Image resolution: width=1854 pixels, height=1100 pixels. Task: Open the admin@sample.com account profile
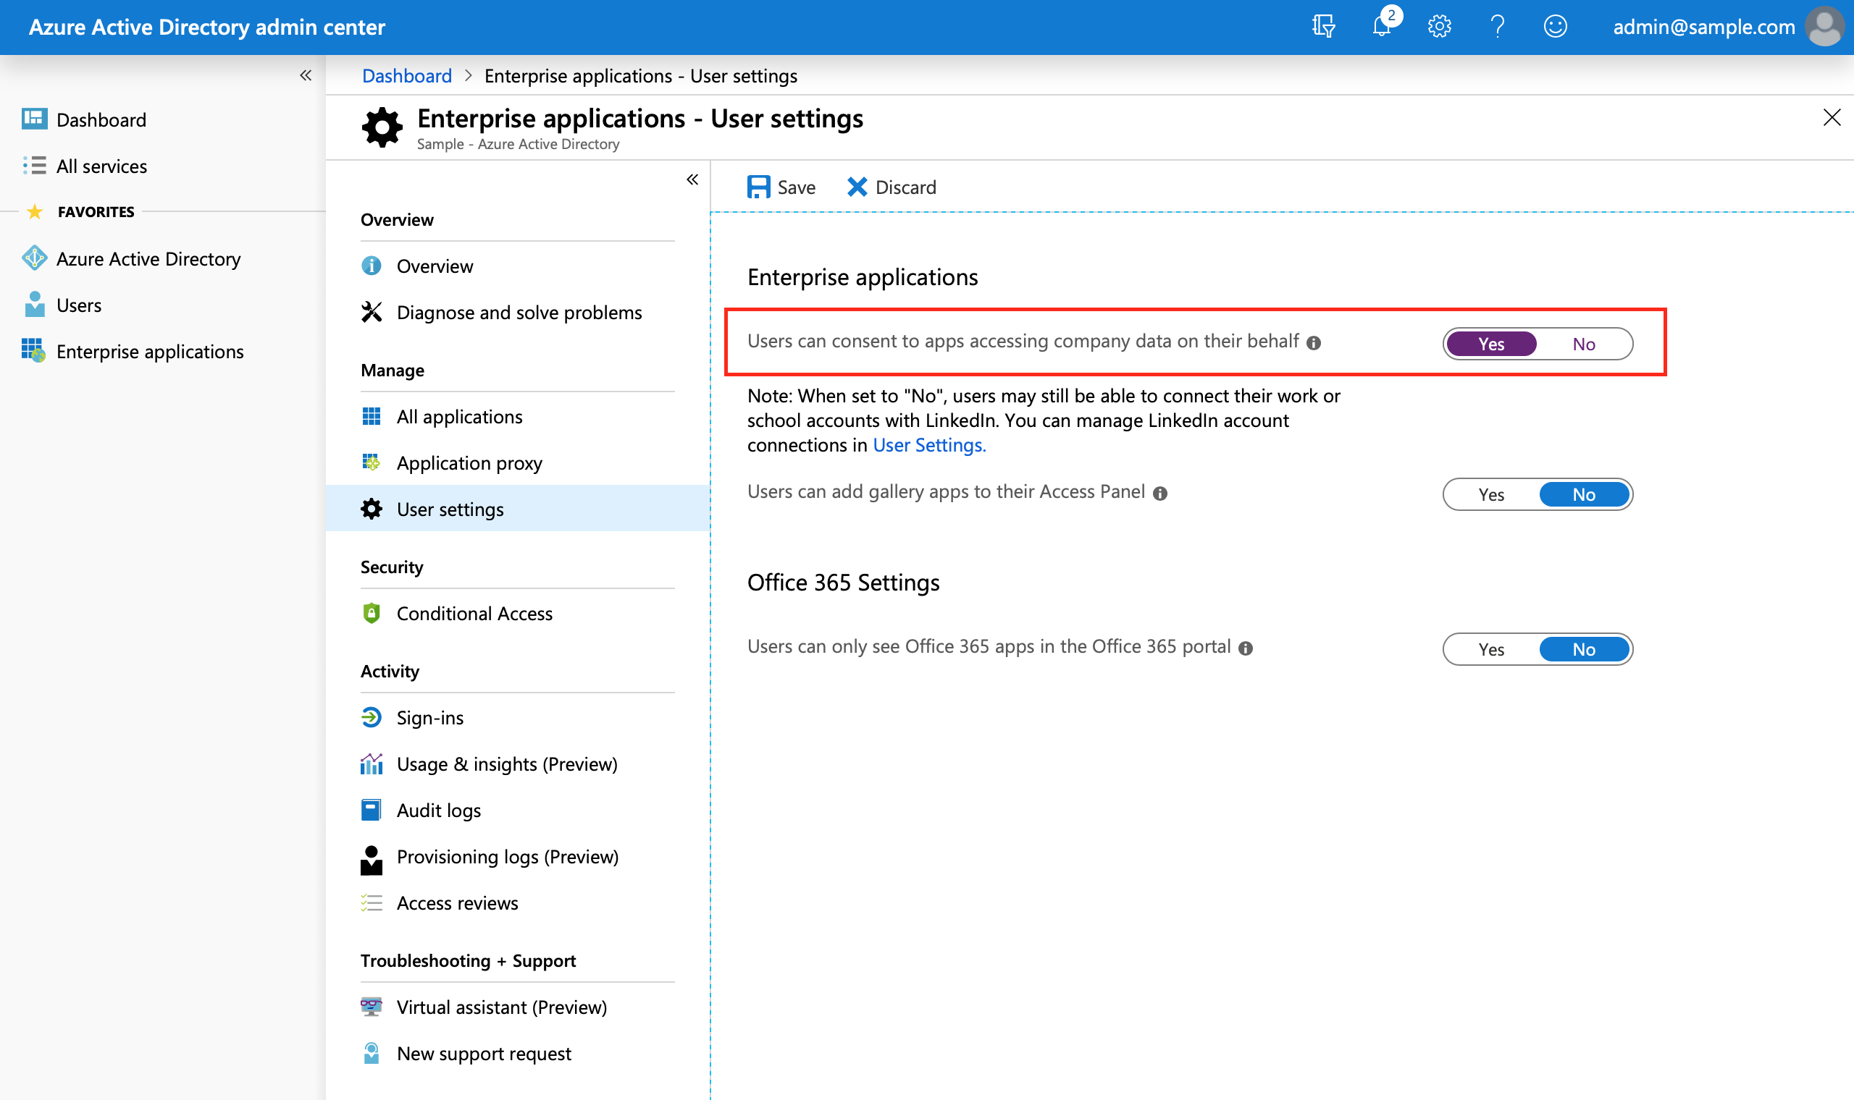[x=1703, y=27]
